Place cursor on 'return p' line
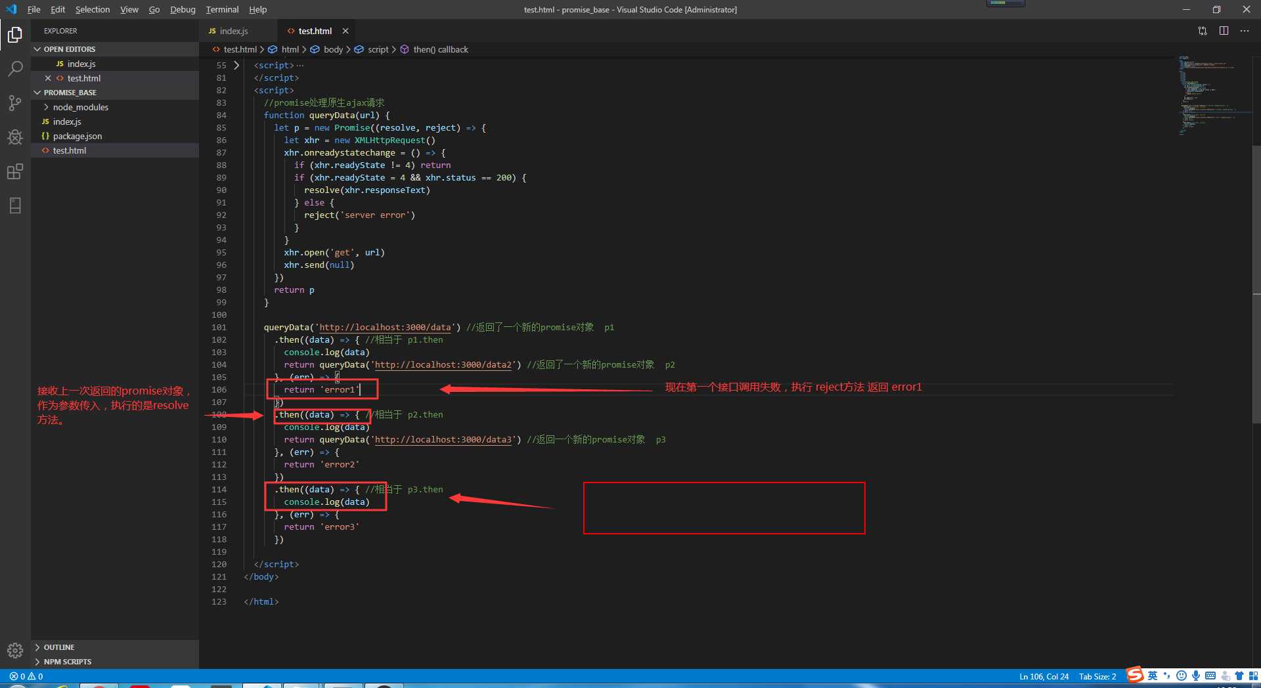 (294, 290)
